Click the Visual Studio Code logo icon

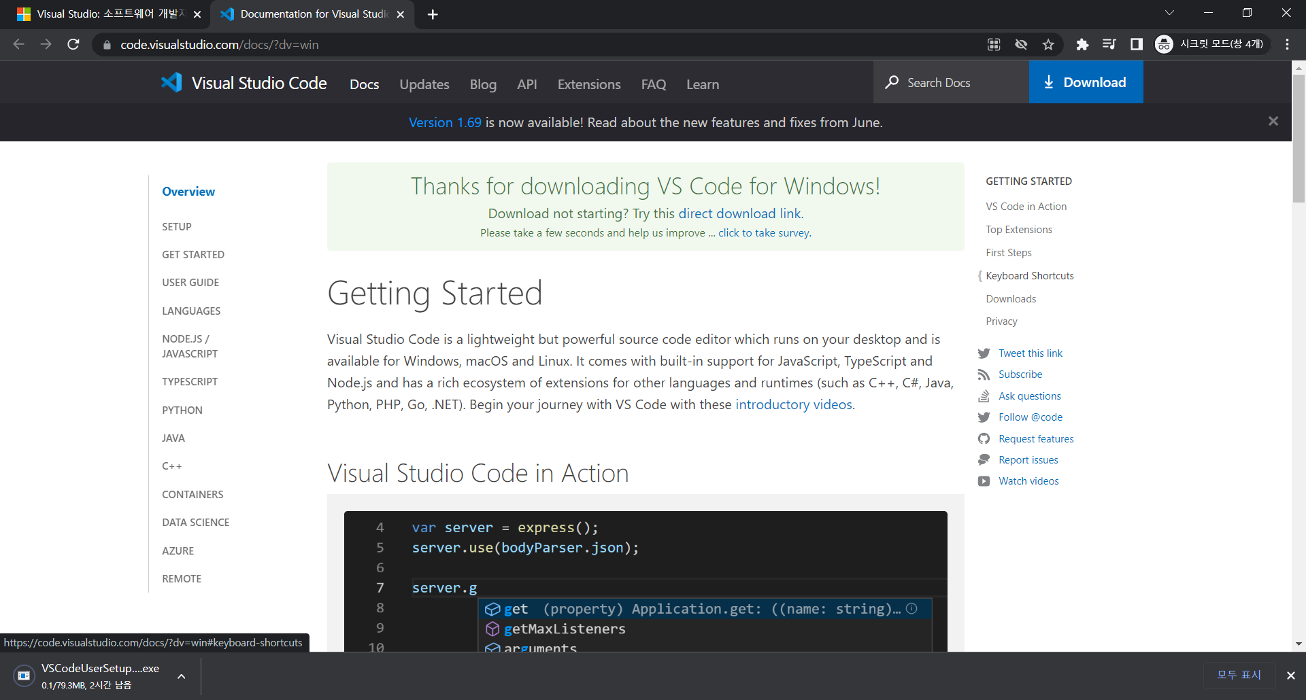click(x=171, y=82)
